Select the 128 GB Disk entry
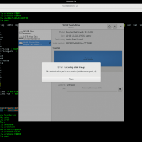The image size is (142, 142). click(35, 32)
